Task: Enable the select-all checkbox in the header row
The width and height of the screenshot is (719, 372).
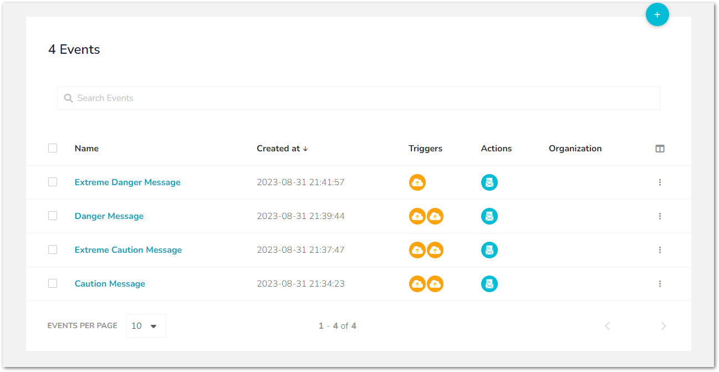Action: [x=53, y=148]
